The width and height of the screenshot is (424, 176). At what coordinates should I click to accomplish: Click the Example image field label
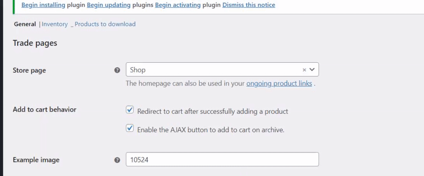click(36, 160)
